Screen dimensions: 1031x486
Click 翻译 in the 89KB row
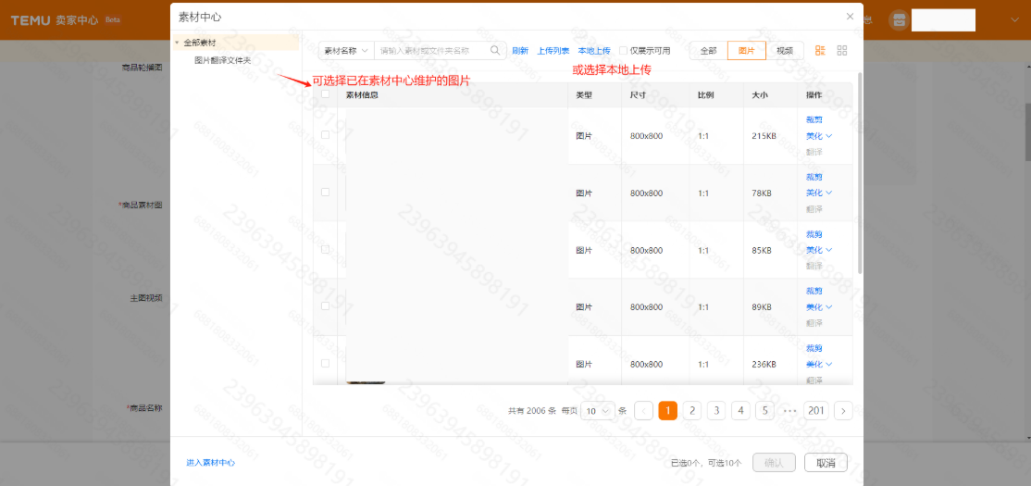pyautogui.click(x=814, y=323)
